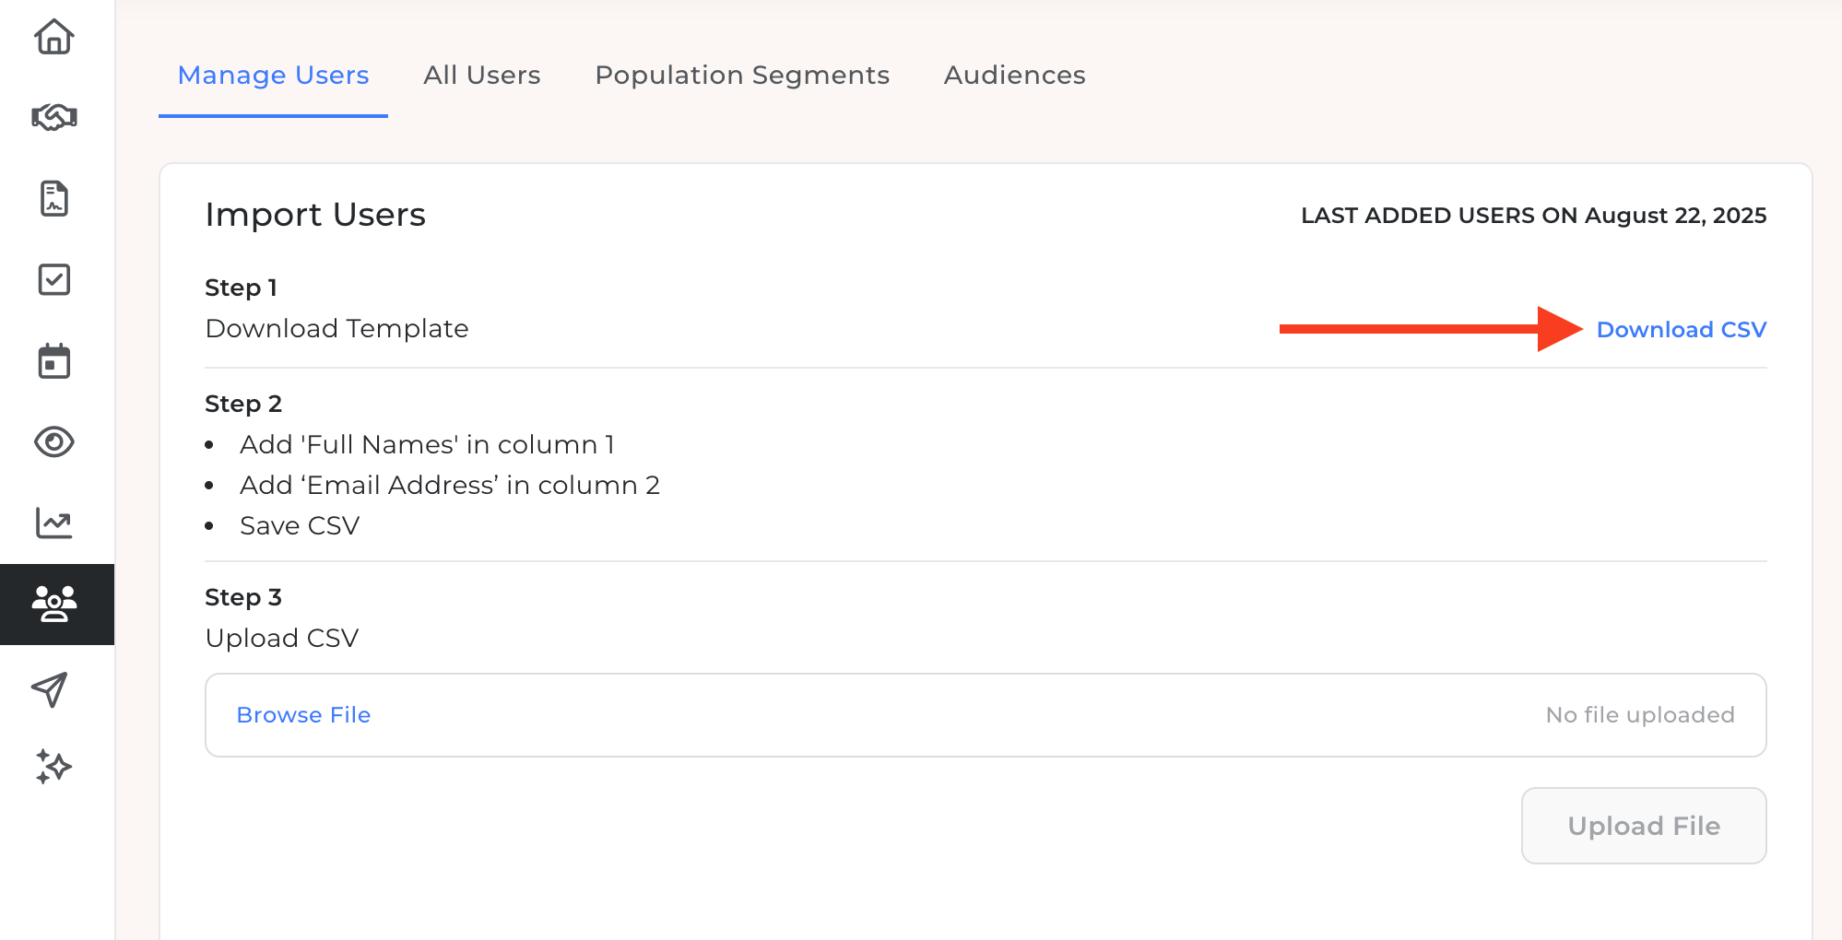
Task: Click the eye view icon in sidebar
Action: click(x=54, y=442)
